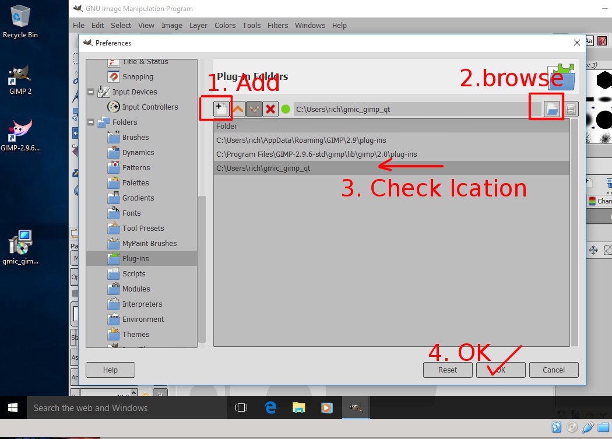Select GIMP 2 desktop shortcut
Viewport: 612px width, 439px height.
coord(20,80)
